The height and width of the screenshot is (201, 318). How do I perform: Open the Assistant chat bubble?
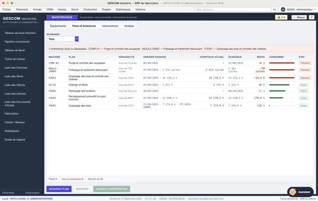300,192
